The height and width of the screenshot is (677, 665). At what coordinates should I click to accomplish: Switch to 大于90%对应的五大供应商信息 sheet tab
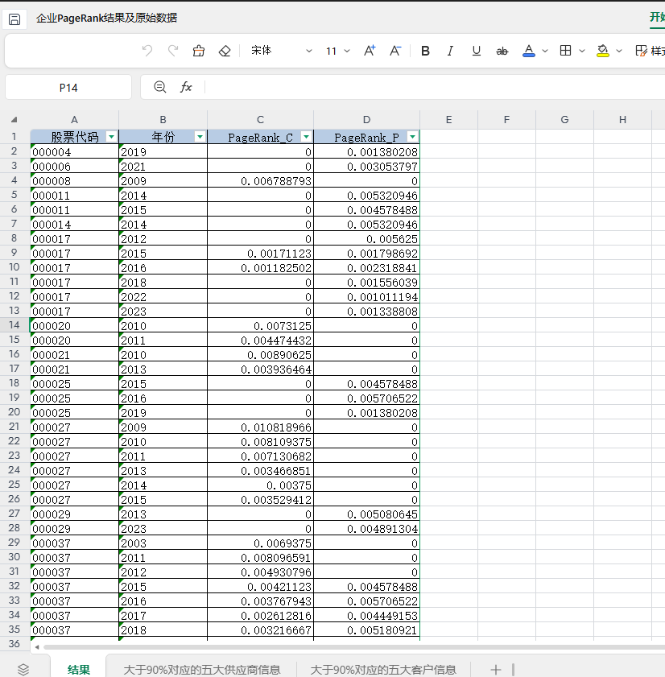[201, 669]
